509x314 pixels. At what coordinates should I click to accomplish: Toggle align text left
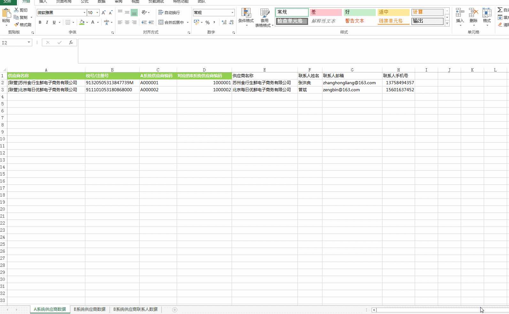(120, 22)
